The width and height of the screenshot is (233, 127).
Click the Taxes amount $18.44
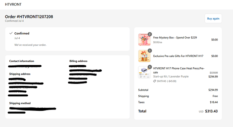coord(214,102)
